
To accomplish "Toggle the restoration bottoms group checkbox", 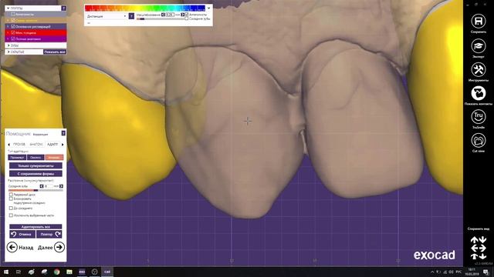I will tap(13, 27).
